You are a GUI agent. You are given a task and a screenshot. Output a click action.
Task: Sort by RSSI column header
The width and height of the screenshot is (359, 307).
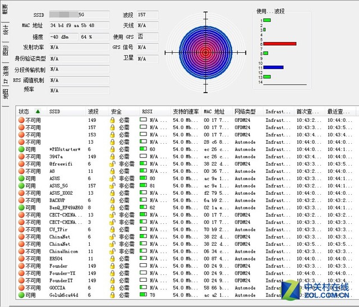click(155, 112)
